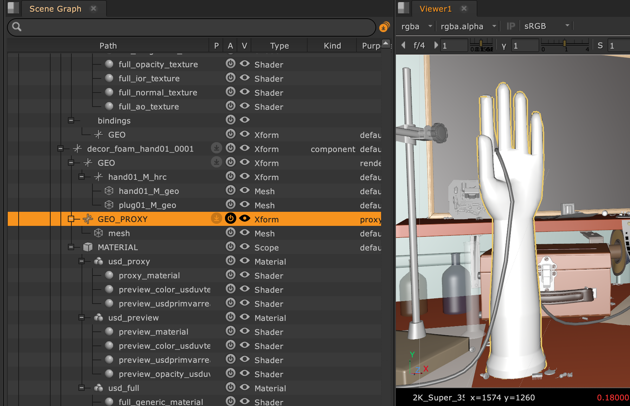The image size is (630, 406).
Task: Click the material icon beside usd_preview
Action: pyautogui.click(x=98, y=317)
